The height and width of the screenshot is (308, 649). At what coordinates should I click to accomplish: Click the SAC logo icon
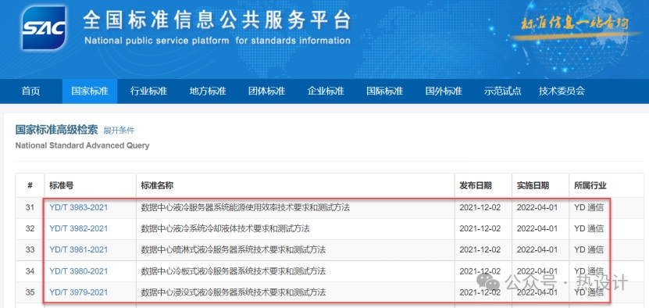tap(44, 28)
